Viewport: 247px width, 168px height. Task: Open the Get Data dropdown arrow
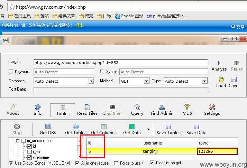(148, 129)
